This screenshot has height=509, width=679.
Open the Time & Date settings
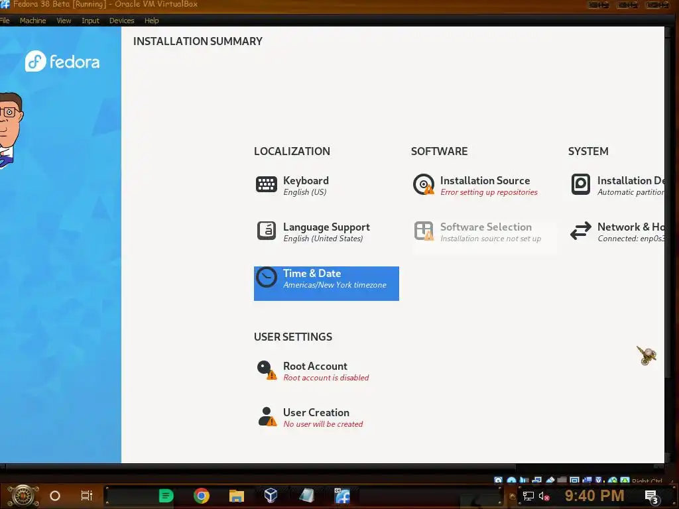coord(326,284)
